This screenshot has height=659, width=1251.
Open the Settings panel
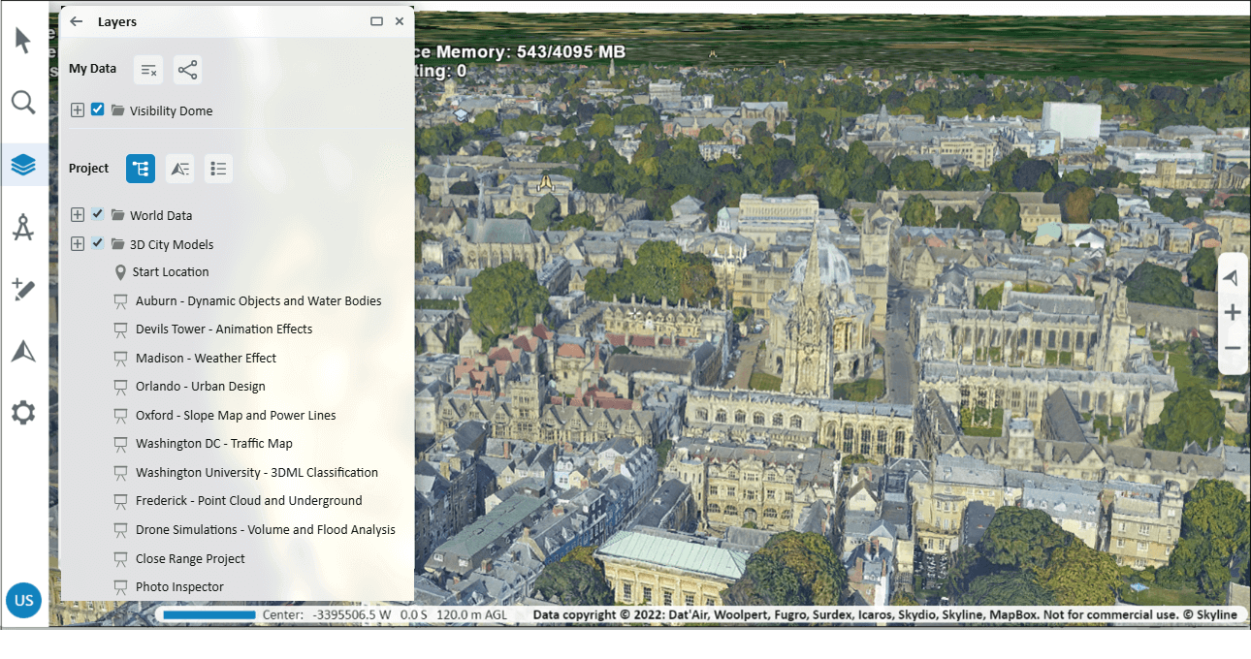tap(23, 412)
